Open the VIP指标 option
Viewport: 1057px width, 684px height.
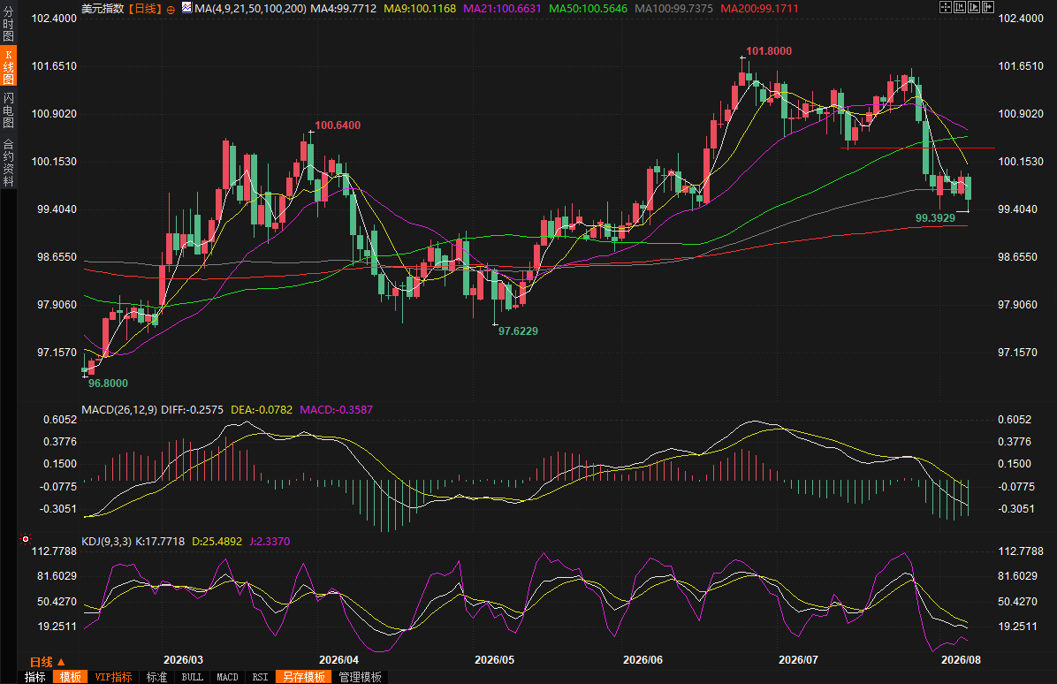(113, 677)
